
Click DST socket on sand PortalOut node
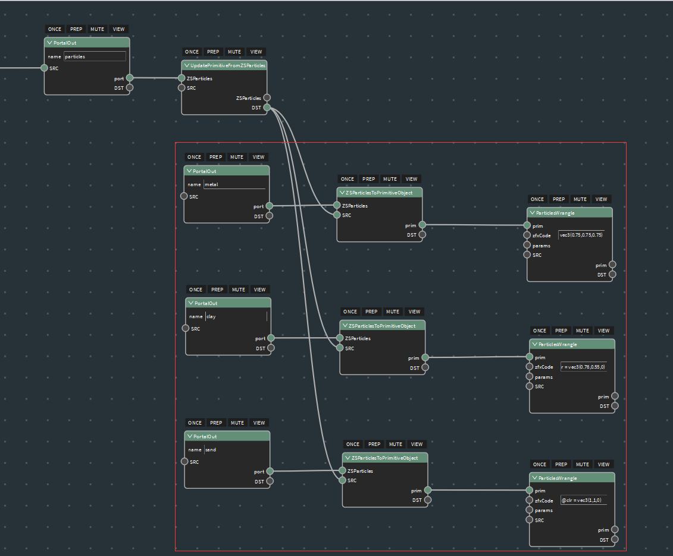point(270,481)
